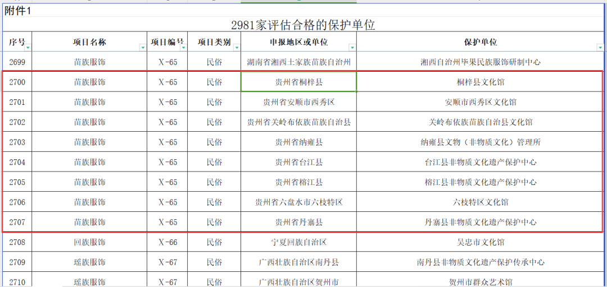607x287 pixels.
Task: Open the 保护单位 column filter dropdown
Action: [600, 48]
